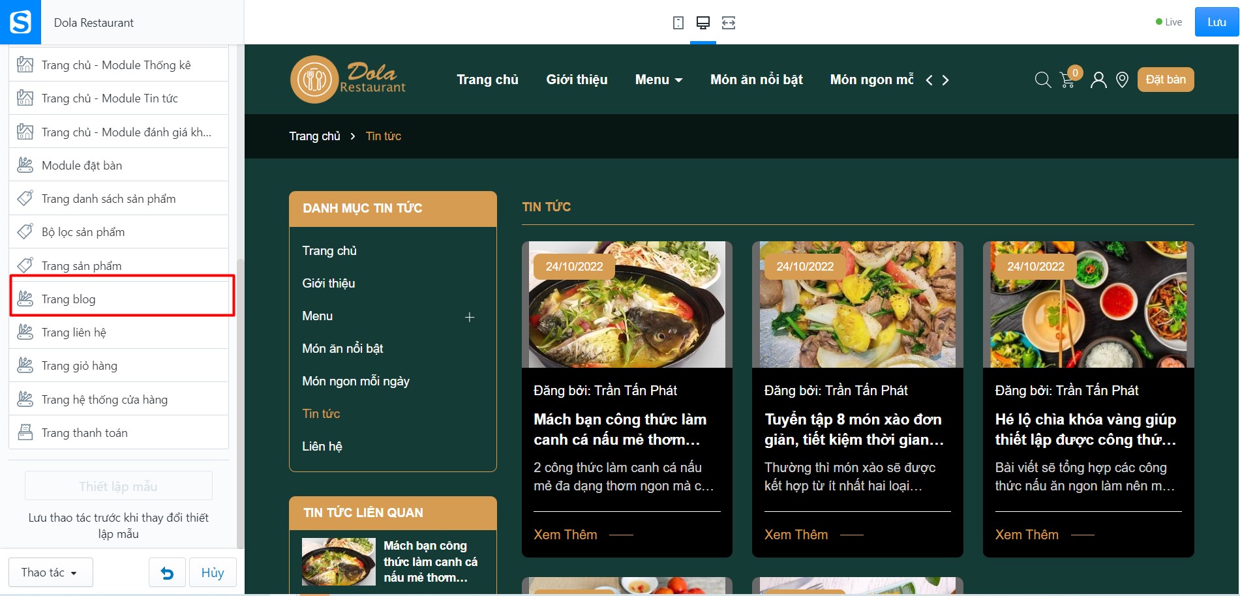Click Trang chủ breadcrumb link

click(314, 136)
